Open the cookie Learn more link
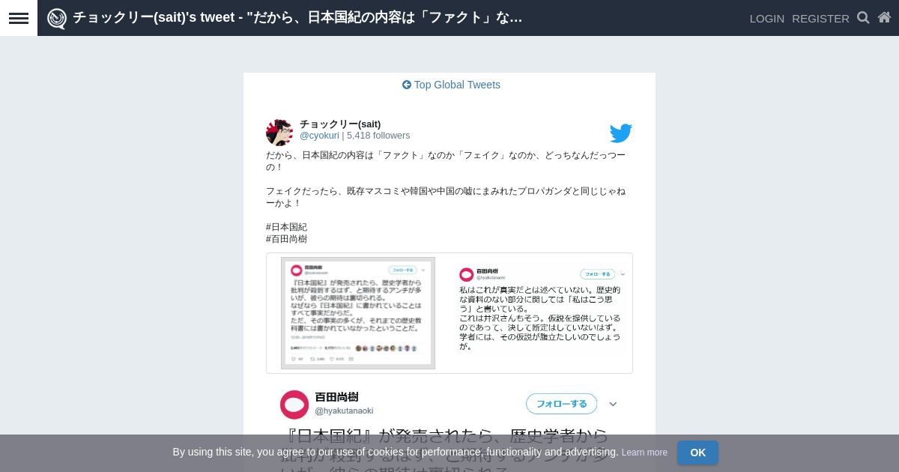899x472 pixels. click(x=644, y=453)
